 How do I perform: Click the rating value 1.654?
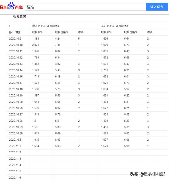pyautogui.click(x=36, y=146)
